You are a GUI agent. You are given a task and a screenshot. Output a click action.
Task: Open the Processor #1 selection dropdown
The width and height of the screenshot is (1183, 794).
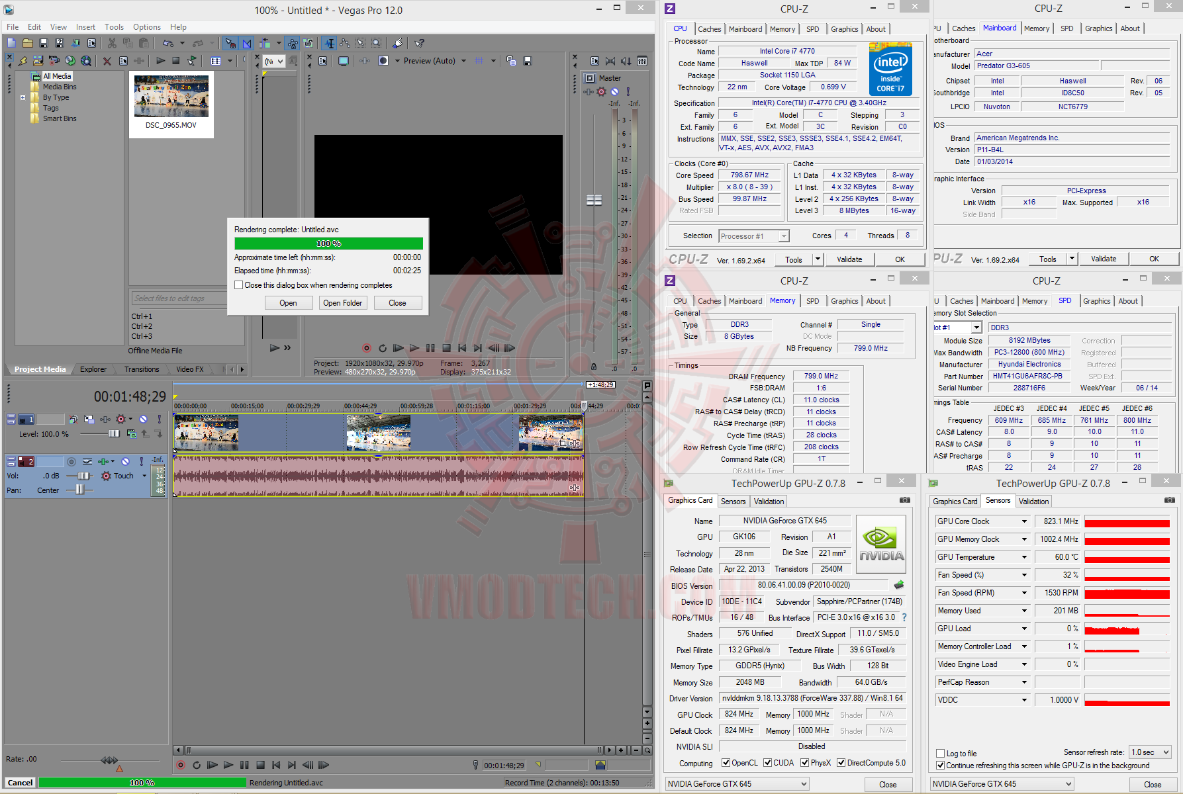click(x=784, y=236)
